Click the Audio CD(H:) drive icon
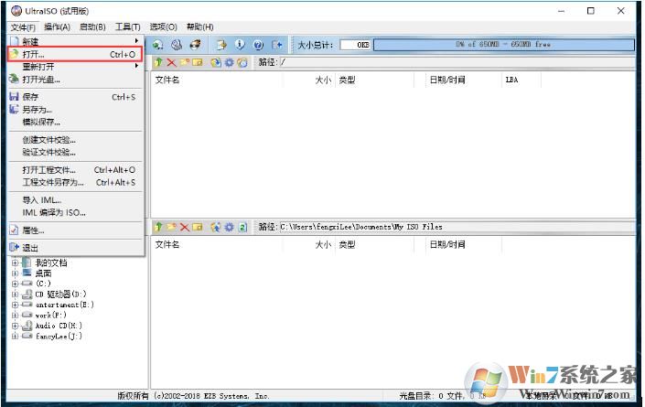 pyautogui.click(x=27, y=325)
